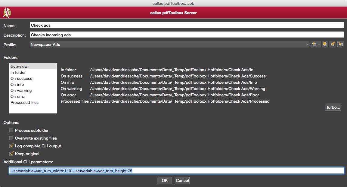The height and width of the screenshot is (187, 347).
Task: Pick On info in the Folders list
Action: pyautogui.click(x=33, y=84)
